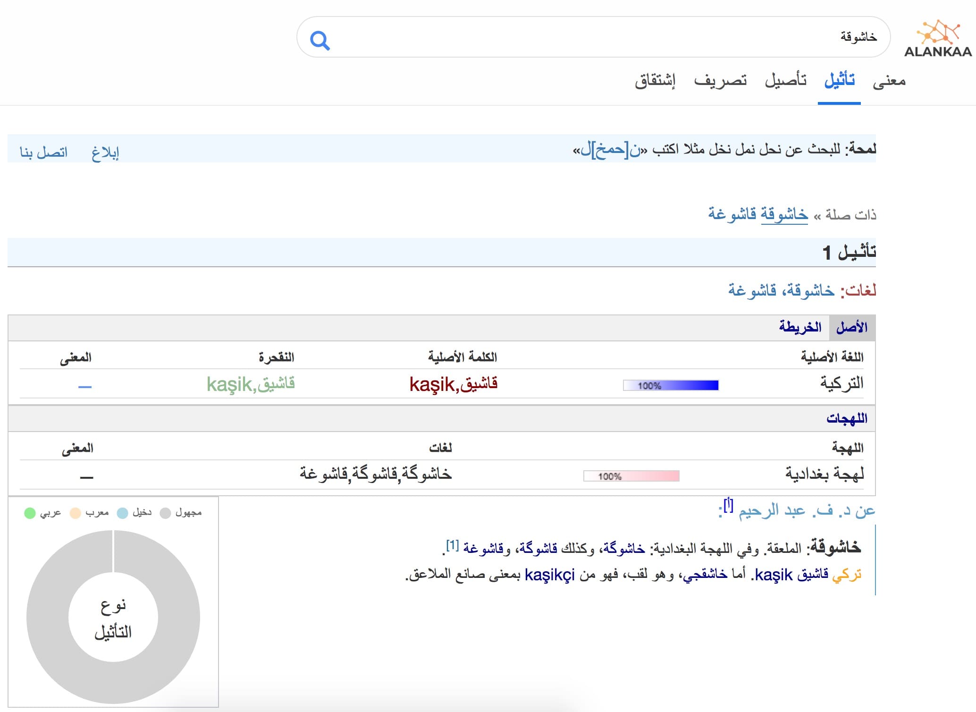Switch to the معنى tab
Viewport: 976px width, 712px height.
(889, 81)
